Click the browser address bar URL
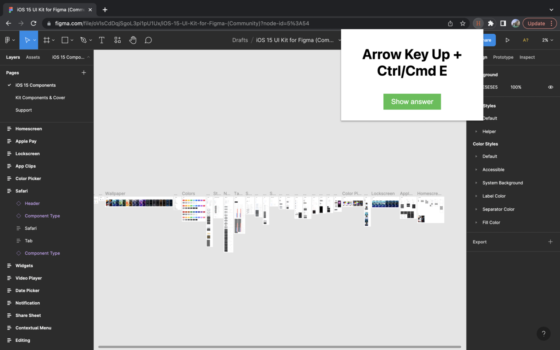560x350 pixels. (x=182, y=23)
